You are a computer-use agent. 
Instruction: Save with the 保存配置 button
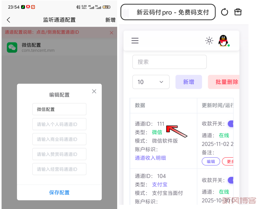pyautogui.click(x=59, y=193)
